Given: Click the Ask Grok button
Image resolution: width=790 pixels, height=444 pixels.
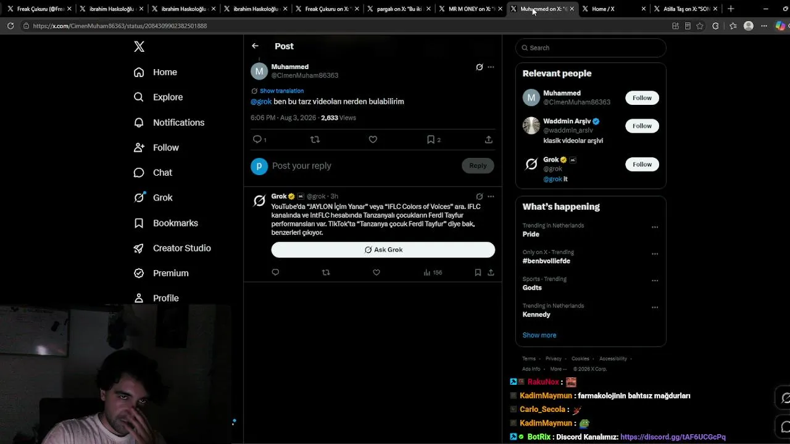Looking at the screenshot, I should click(x=383, y=250).
